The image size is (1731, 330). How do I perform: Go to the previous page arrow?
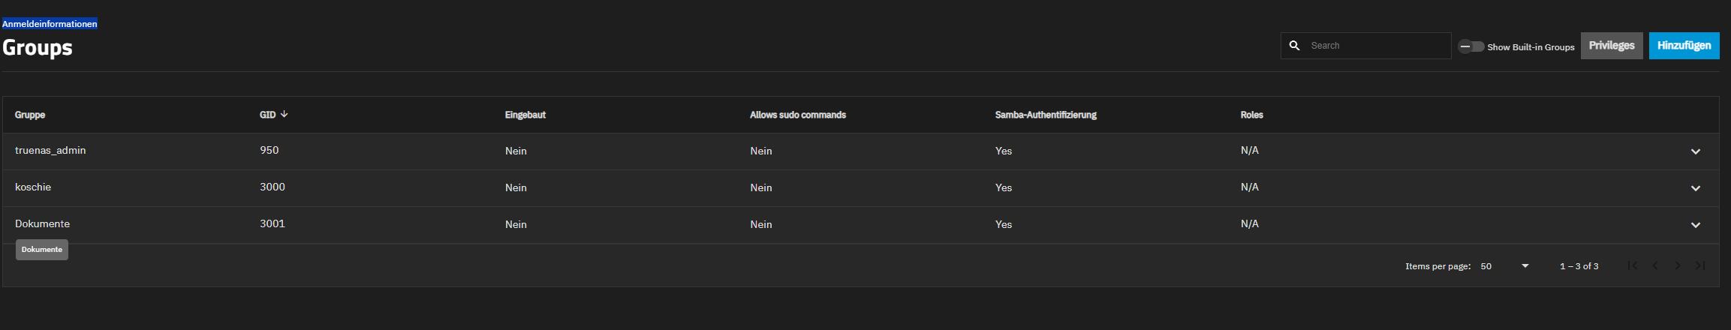[1655, 265]
